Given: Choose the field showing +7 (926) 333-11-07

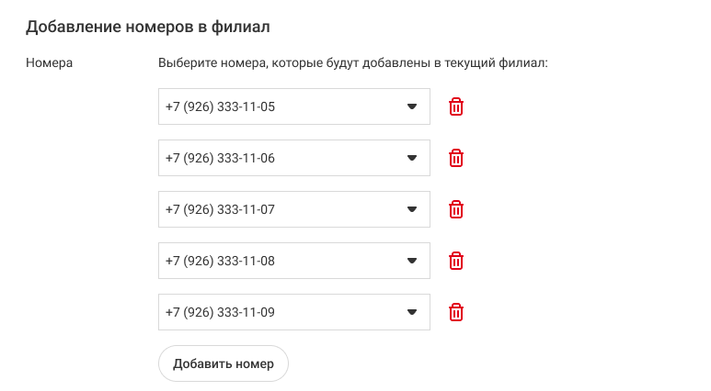Looking at the screenshot, I should tap(293, 209).
